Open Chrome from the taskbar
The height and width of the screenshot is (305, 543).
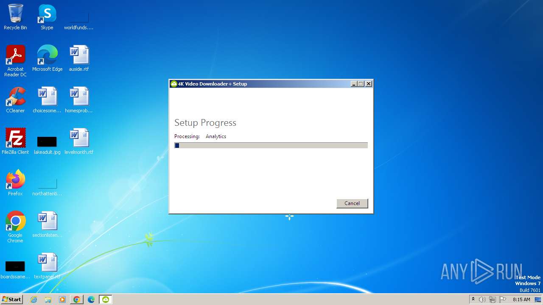coord(76,299)
